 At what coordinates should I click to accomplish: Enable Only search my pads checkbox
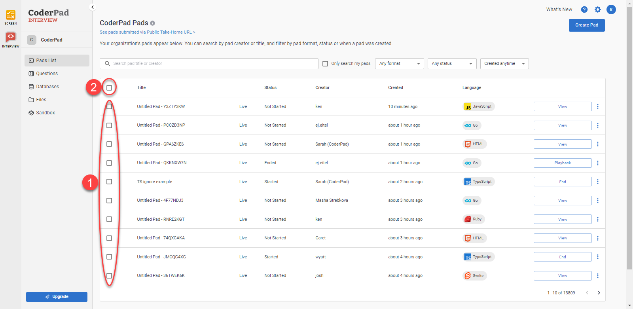click(325, 64)
